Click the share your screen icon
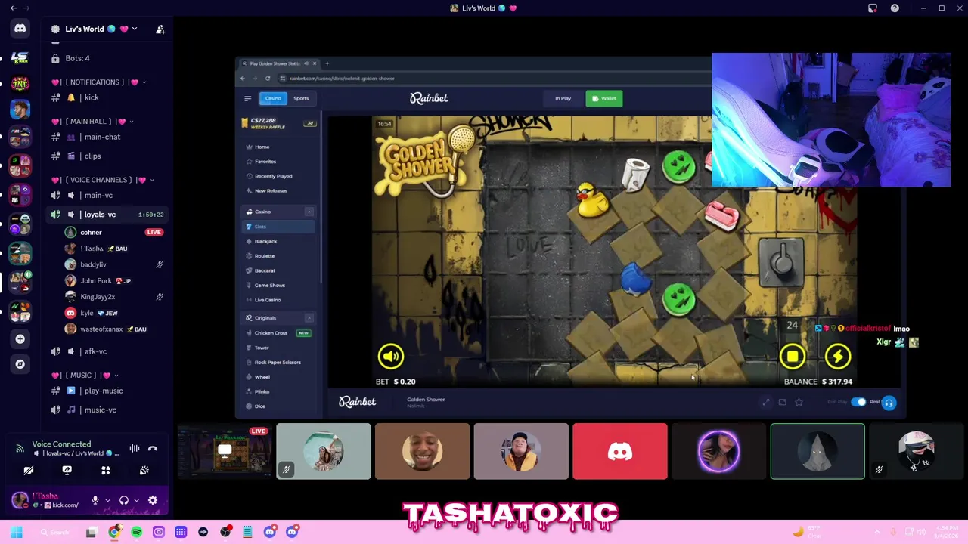Screen dimensions: 968x544 [x=67, y=470]
